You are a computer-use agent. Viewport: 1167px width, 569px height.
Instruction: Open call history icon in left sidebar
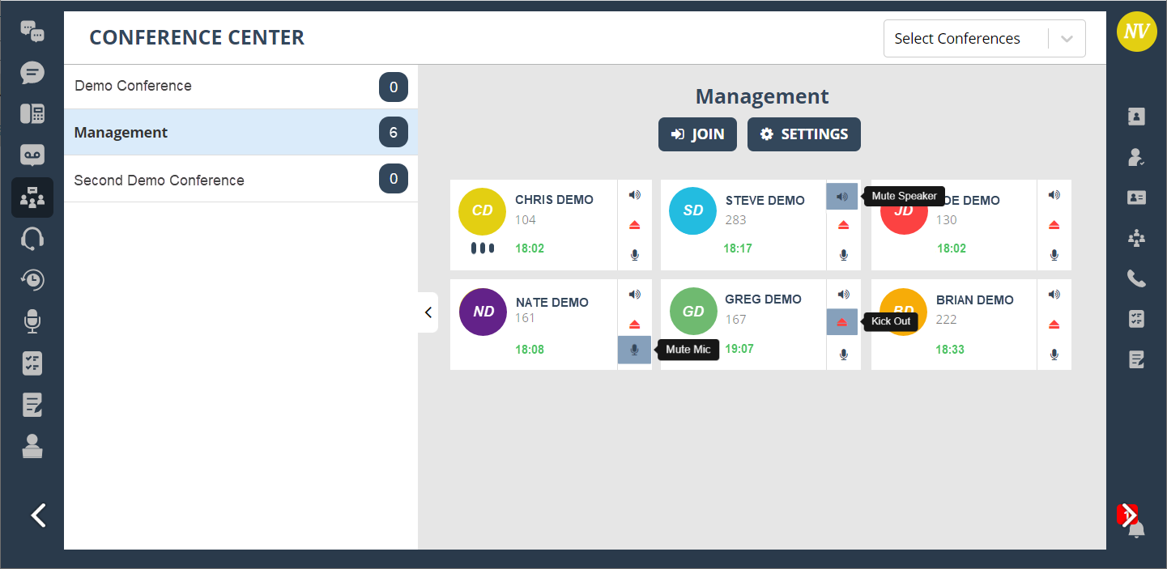tap(32, 280)
